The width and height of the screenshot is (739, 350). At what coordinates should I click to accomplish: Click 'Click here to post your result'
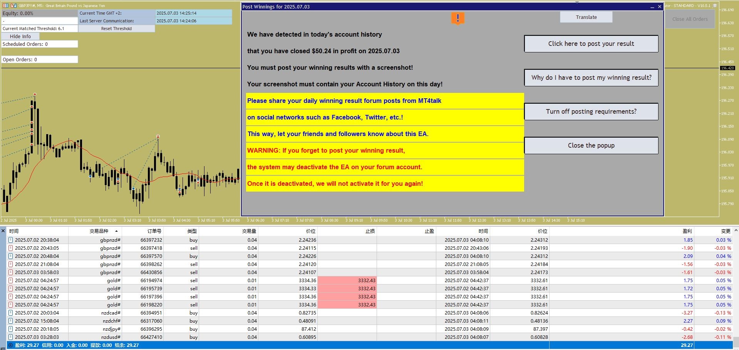[591, 44]
